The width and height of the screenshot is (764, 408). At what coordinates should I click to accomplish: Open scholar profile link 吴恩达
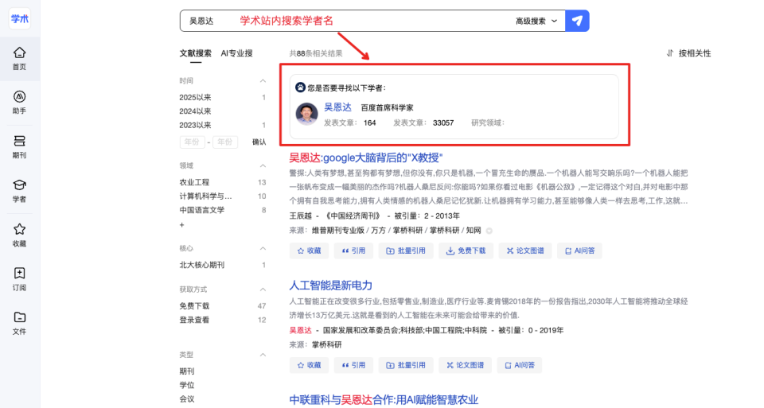click(337, 107)
